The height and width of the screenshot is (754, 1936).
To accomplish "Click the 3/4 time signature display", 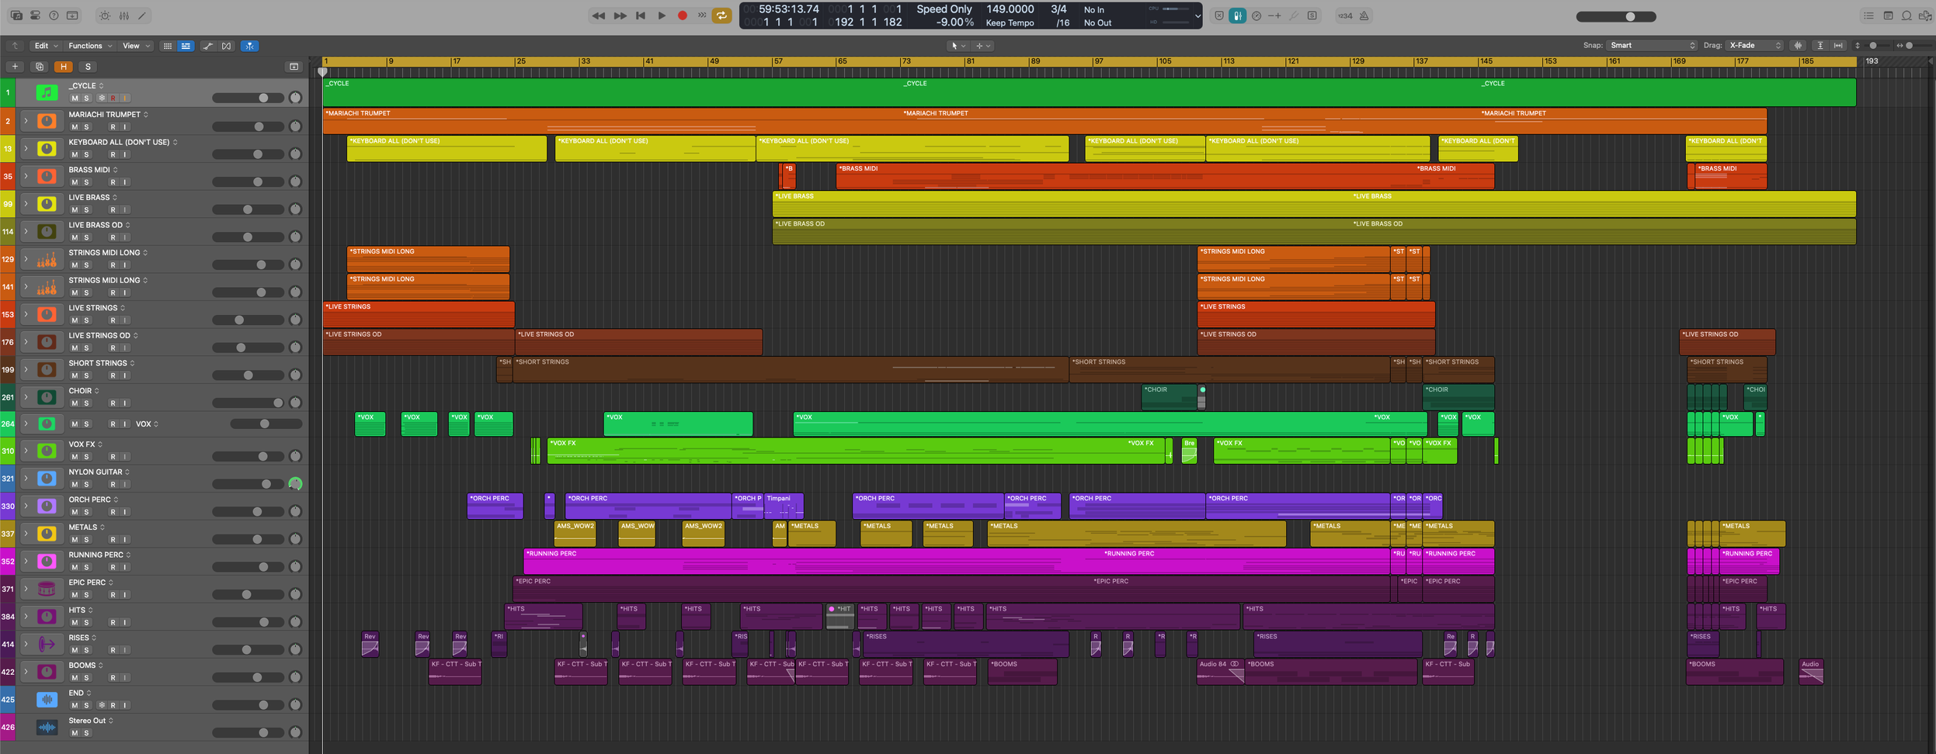I will [1058, 9].
